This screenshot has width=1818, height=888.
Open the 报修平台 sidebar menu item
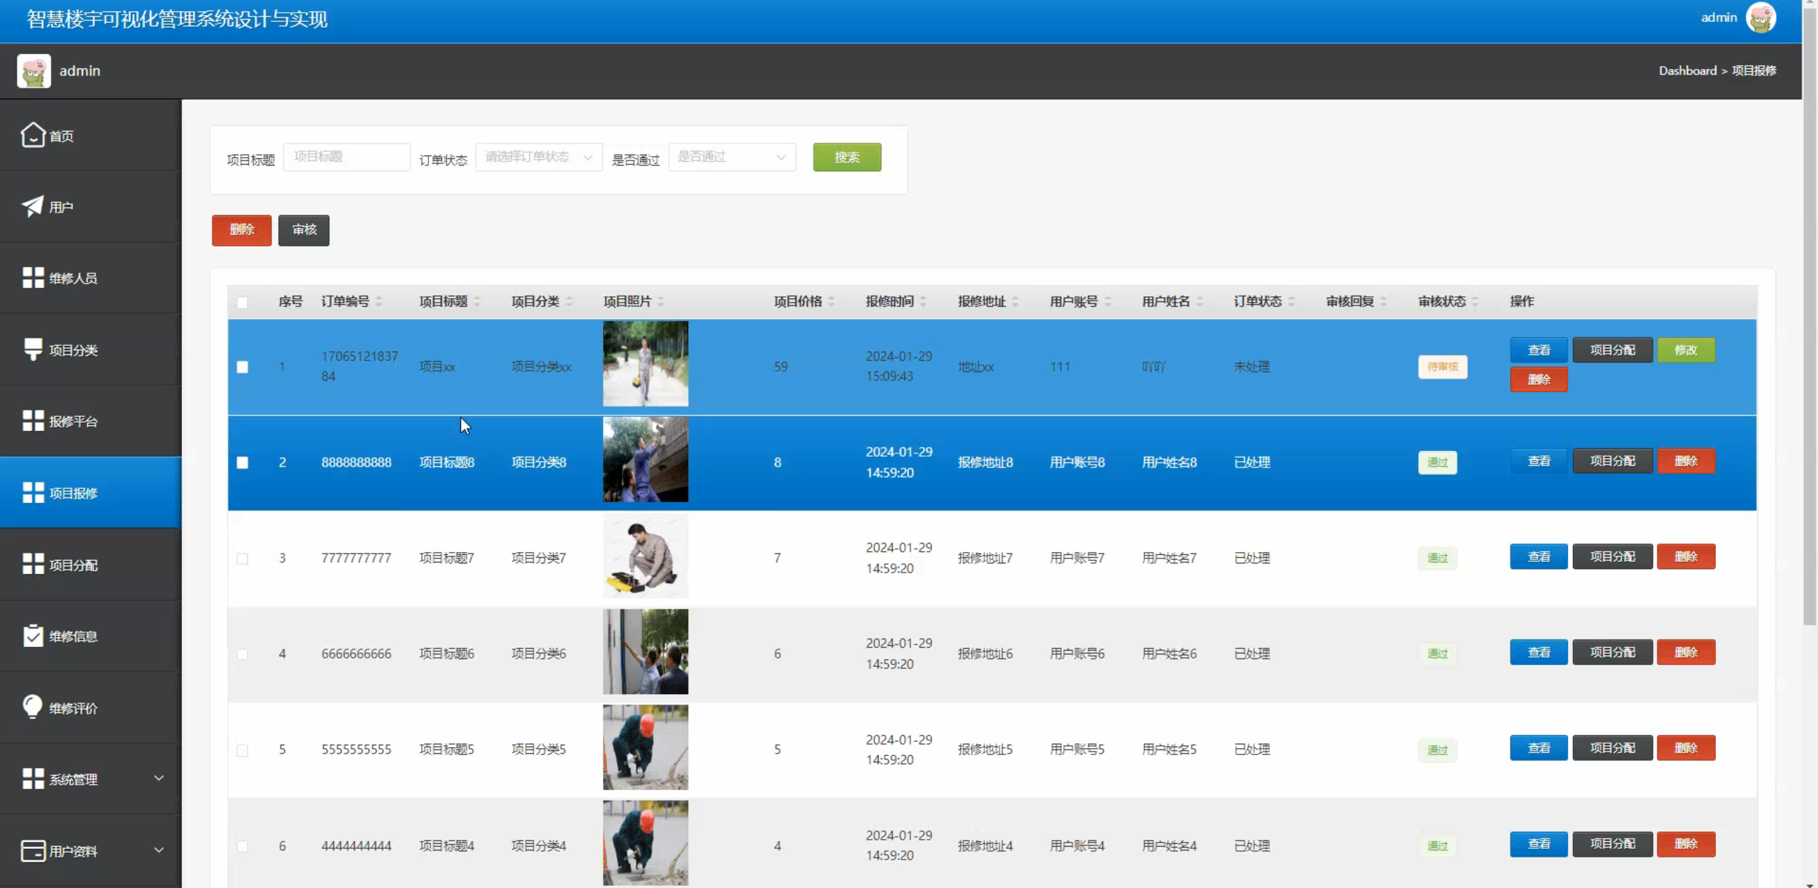point(73,421)
